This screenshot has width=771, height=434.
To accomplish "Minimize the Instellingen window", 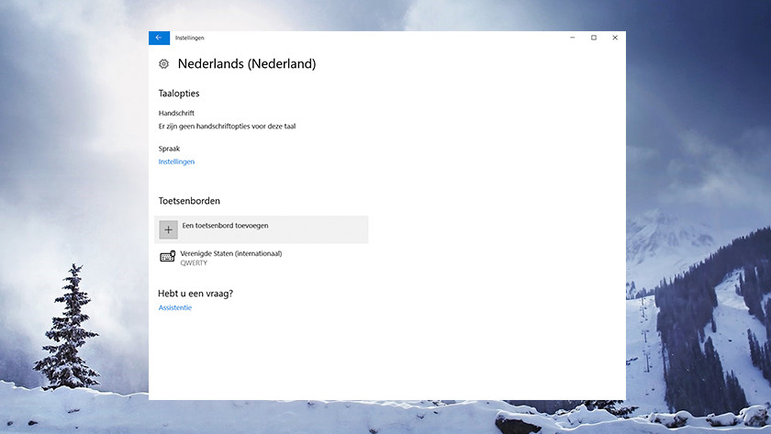I will pyautogui.click(x=572, y=38).
